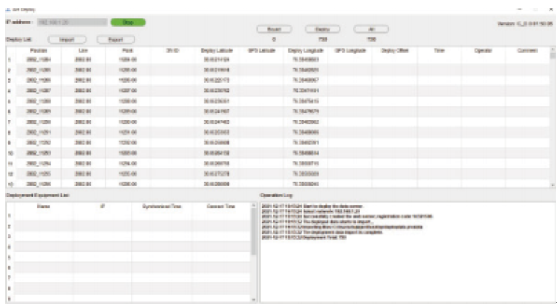The height and width of the screenshot is (306, 557).
Task: Click the Position column header
Action: coord(38,51)
